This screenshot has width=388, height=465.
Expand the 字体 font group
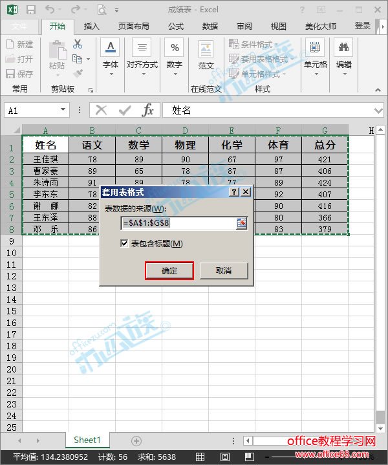tap(111, 57)
